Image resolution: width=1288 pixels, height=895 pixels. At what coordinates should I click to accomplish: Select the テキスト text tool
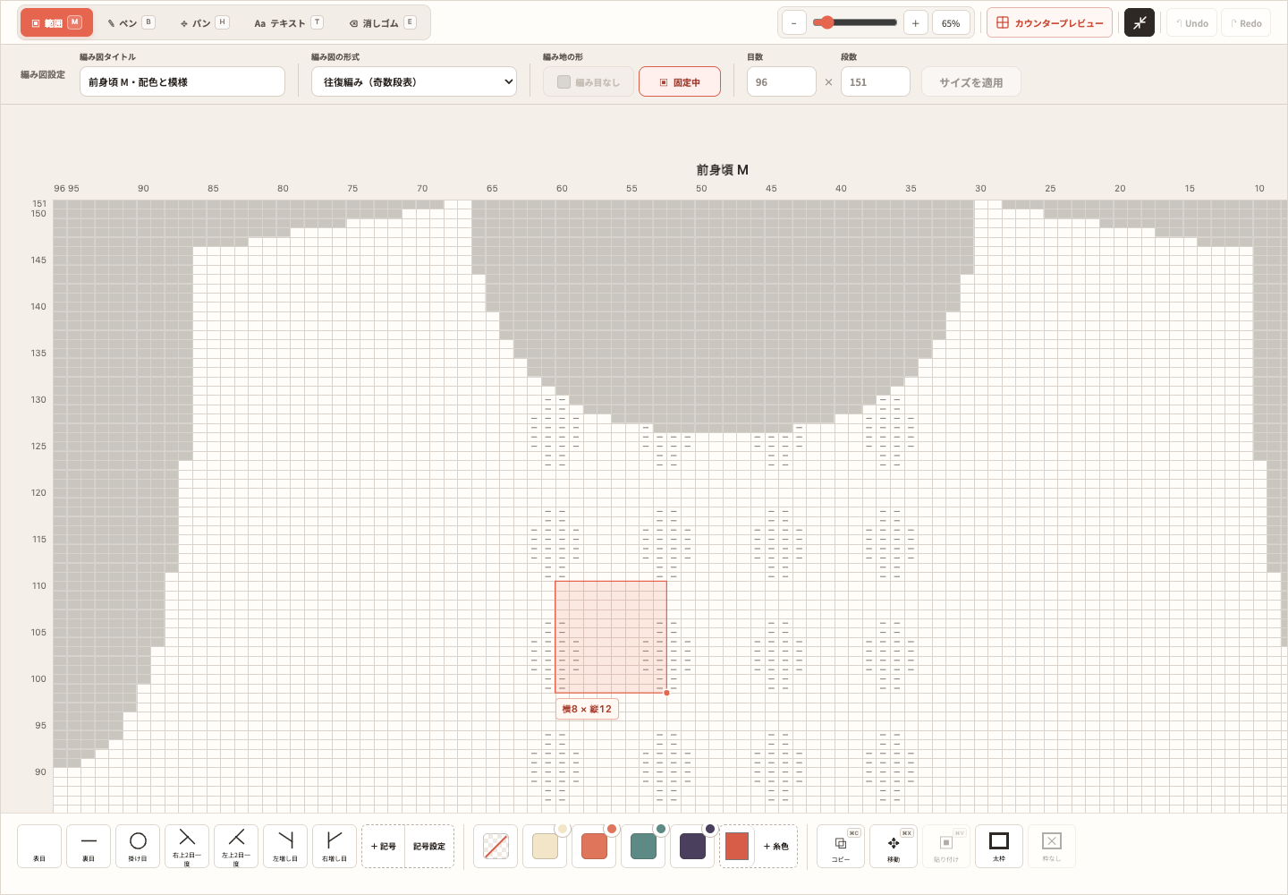pos(288,22)
